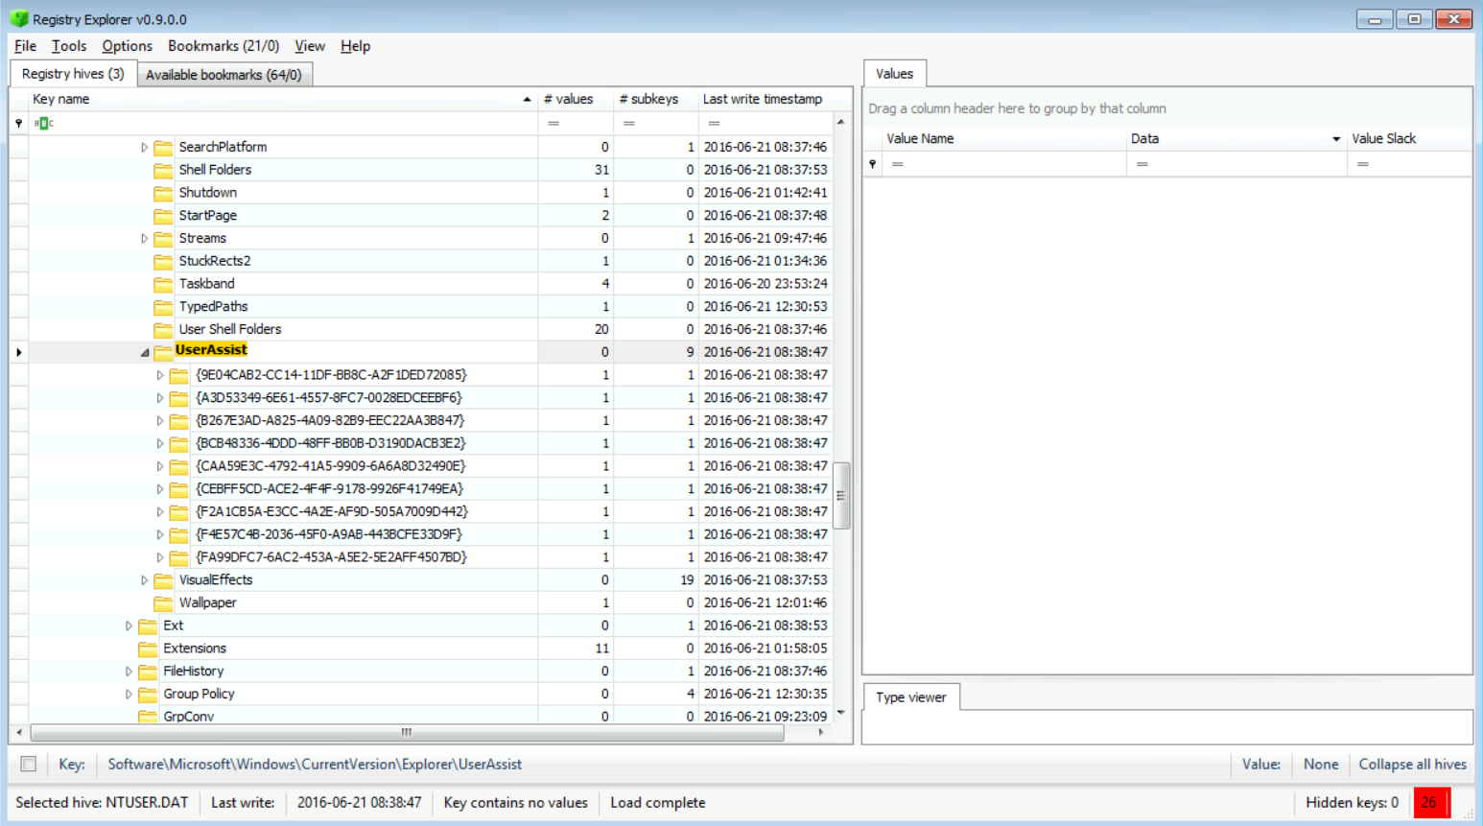1483x826 pixels.
Task: Click the {BCB48336-4DDD-48FF-BB0B-D3190DACB3E2} folder icon
Action: tap(178, 444)
